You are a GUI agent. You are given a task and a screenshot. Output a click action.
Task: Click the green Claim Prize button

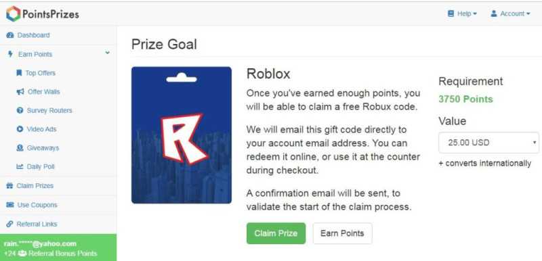[x=276, y=233]
